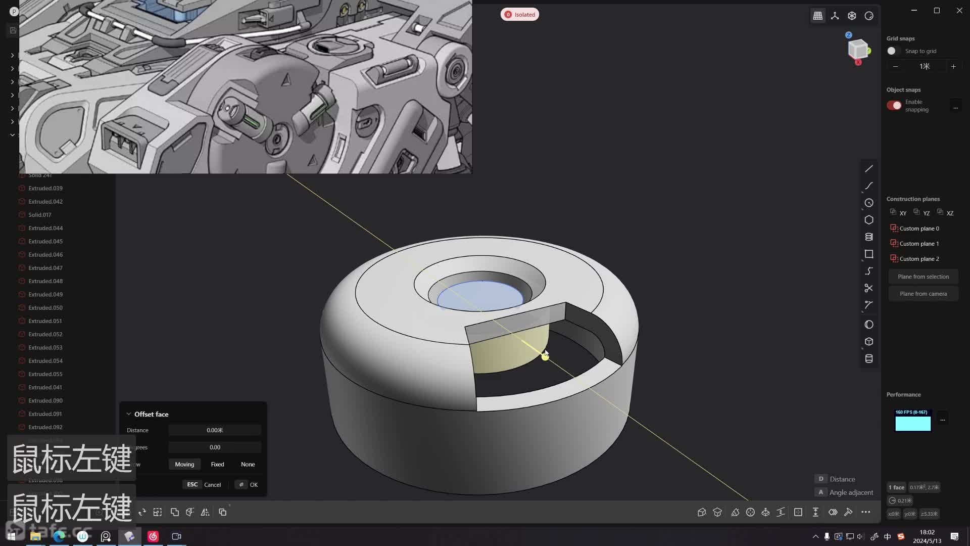Click the Distance input field

pyautogui.click(x=215, y=430)
